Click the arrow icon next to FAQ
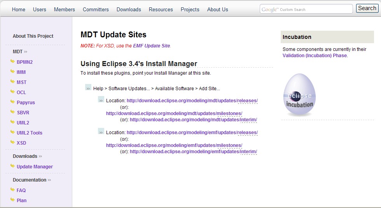Viewport: 381px width, 208px height. click(x=12, y=190)
